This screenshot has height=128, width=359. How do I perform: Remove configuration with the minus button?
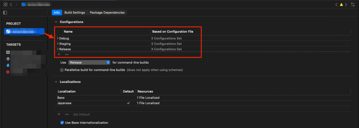(x=67, y=54)
